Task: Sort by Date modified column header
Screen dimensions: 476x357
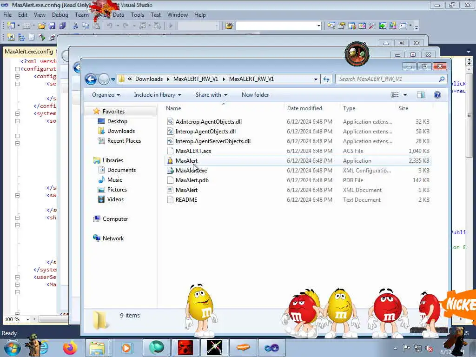Action: click(304, 108)
